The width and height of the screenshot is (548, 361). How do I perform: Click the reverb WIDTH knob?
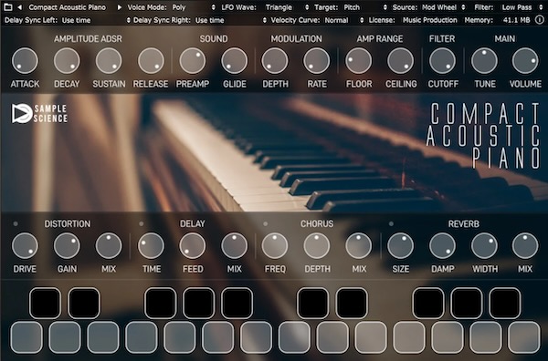484,245
